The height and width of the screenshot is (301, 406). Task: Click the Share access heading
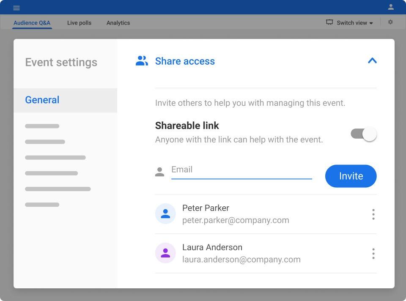coord(185,61)
